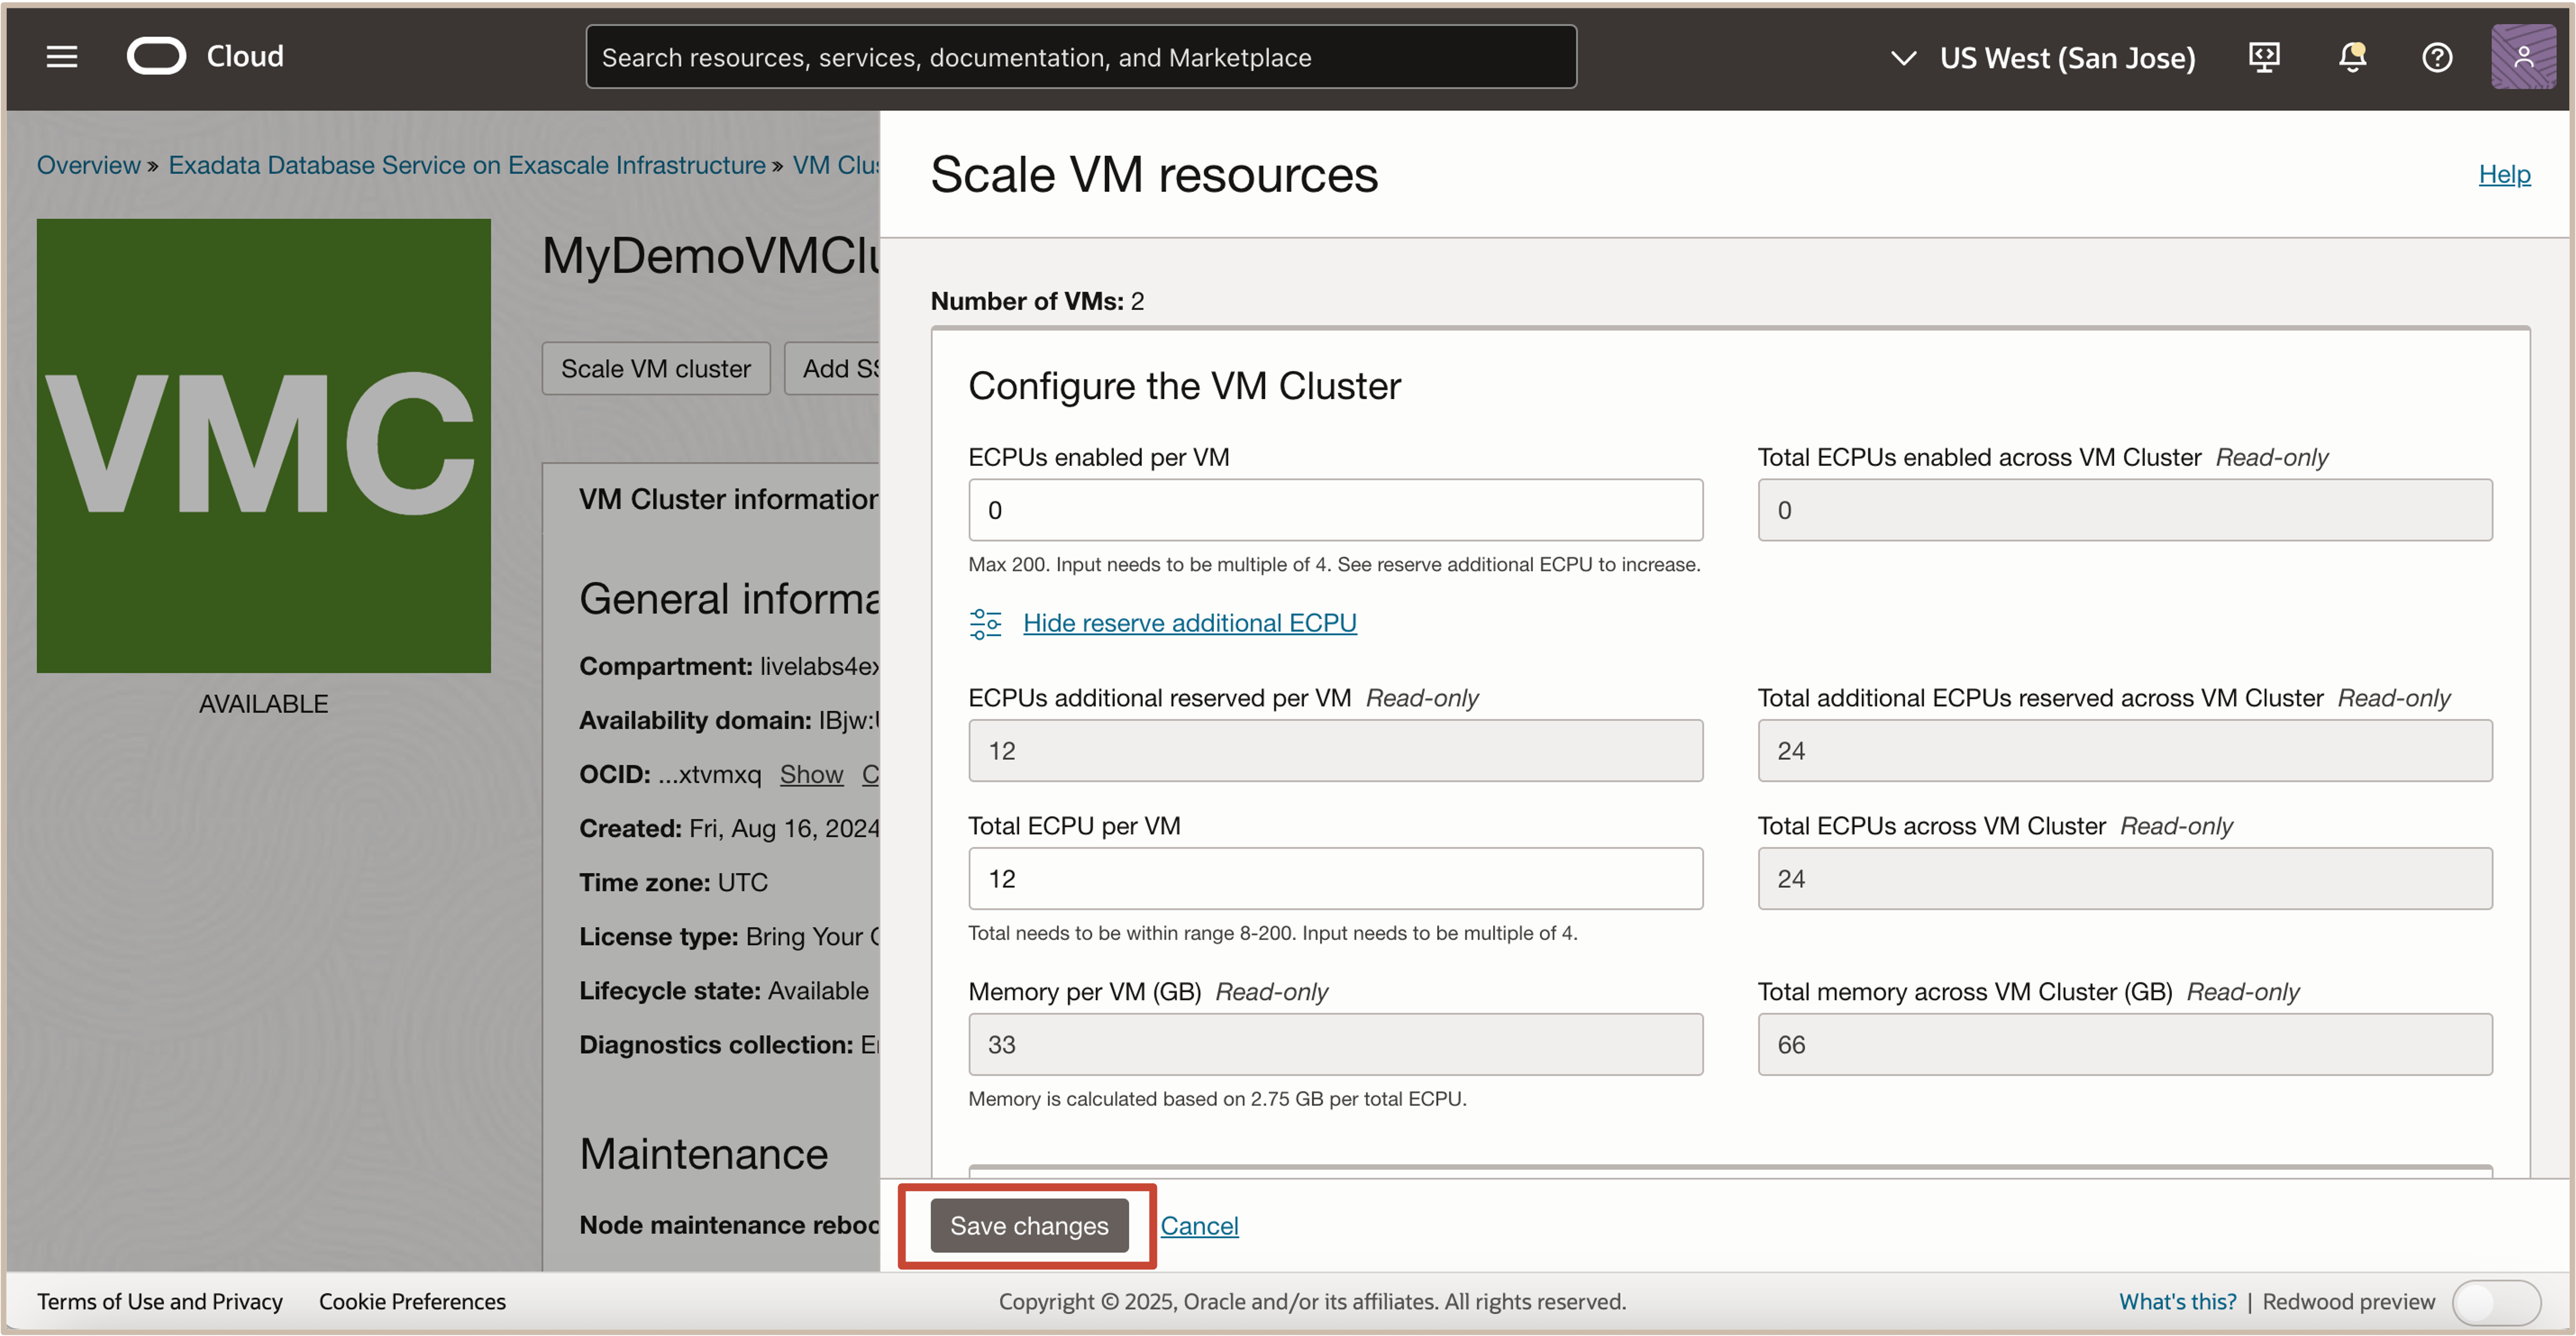Screen dimensions: 2576x1336
Task: Click the green VMC cluster thumbnail
Action: pyautogui.click(x=263, y=445)
